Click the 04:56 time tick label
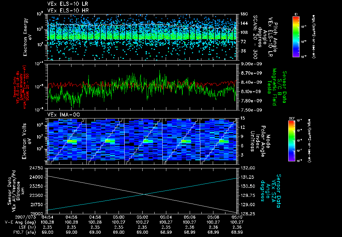342x237 pixels. 71,217
